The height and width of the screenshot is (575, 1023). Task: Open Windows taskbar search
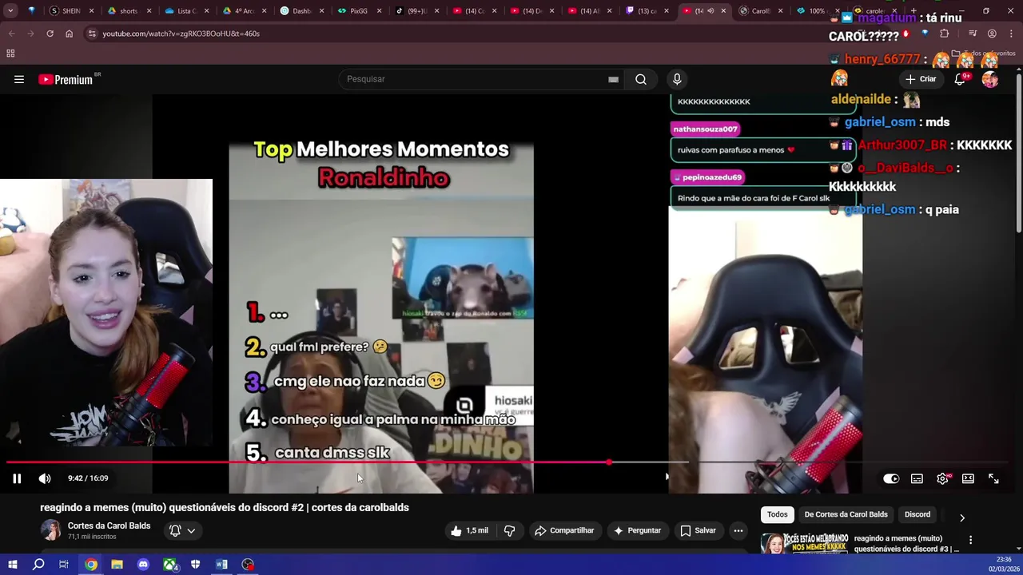click(38, 565)
